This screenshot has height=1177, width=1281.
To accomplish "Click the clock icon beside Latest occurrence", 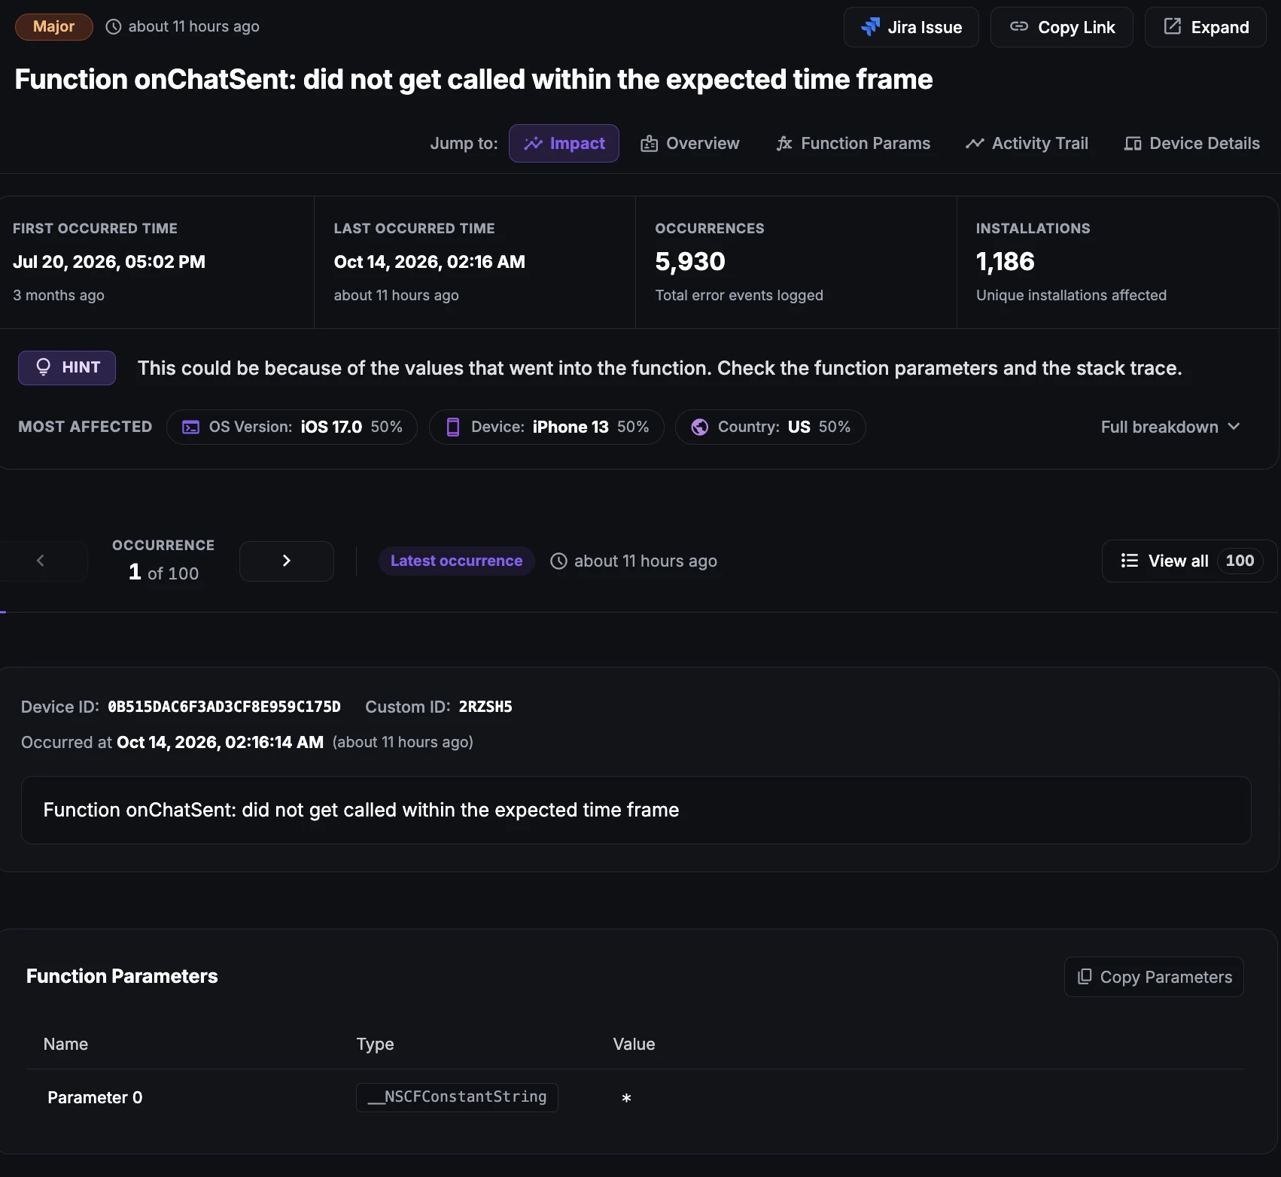I will click(x=558, y=561).
